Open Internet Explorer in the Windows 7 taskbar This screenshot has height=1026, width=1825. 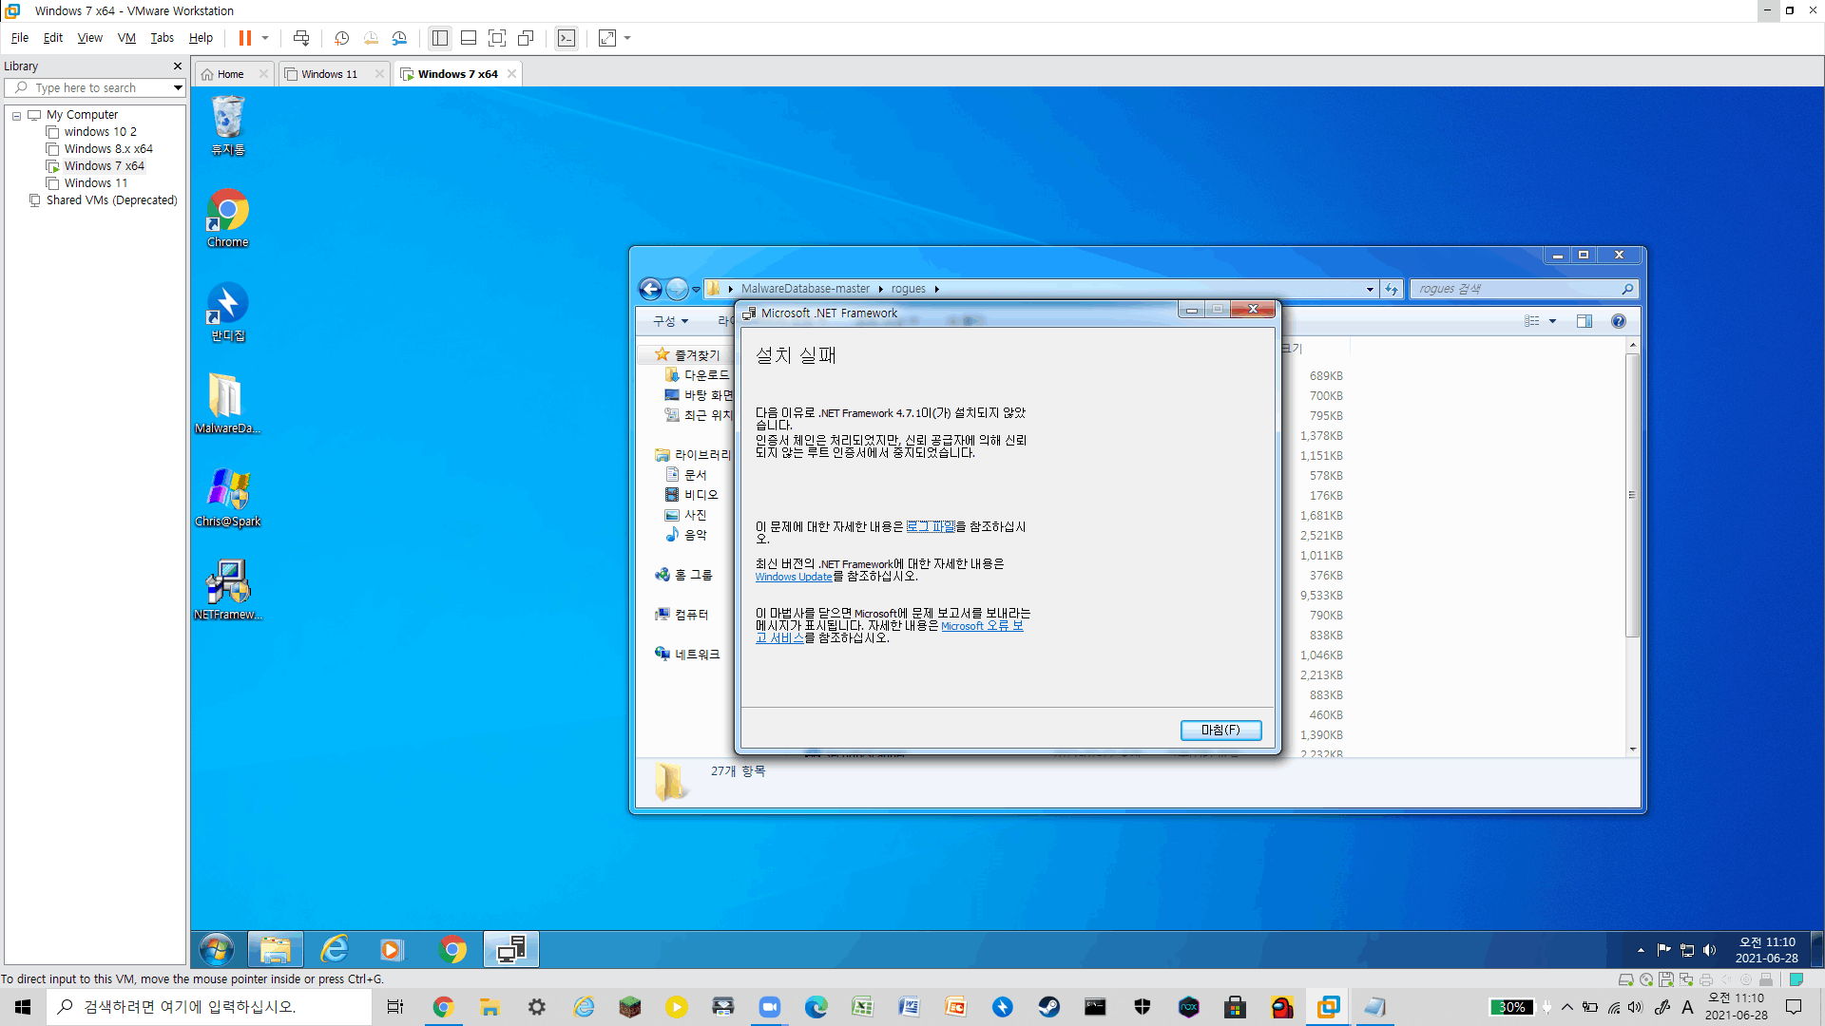click(335, 949)
